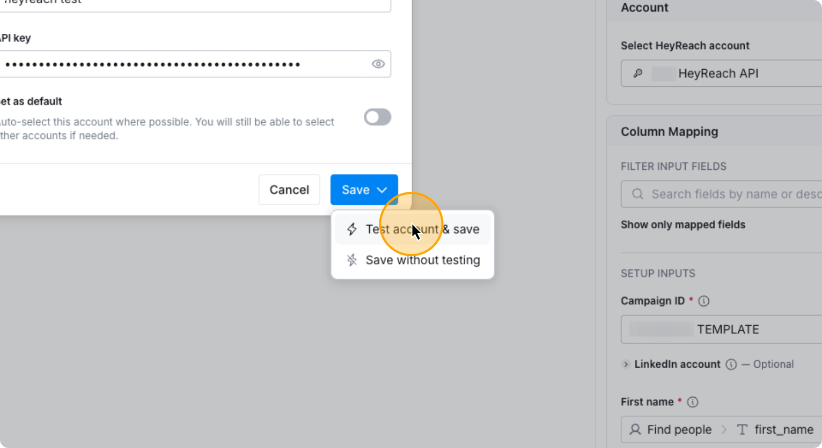Show the API key with eye icon
Image resolution: width=822 pixels, height=448 pixels.
tap(378, 64)
